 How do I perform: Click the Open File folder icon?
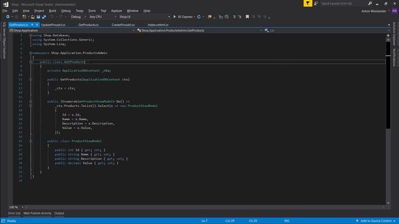(x=33, y=17)
